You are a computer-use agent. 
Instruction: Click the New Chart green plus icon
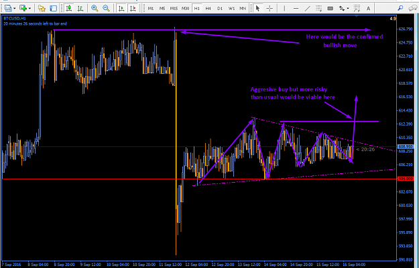coord(23,8)
